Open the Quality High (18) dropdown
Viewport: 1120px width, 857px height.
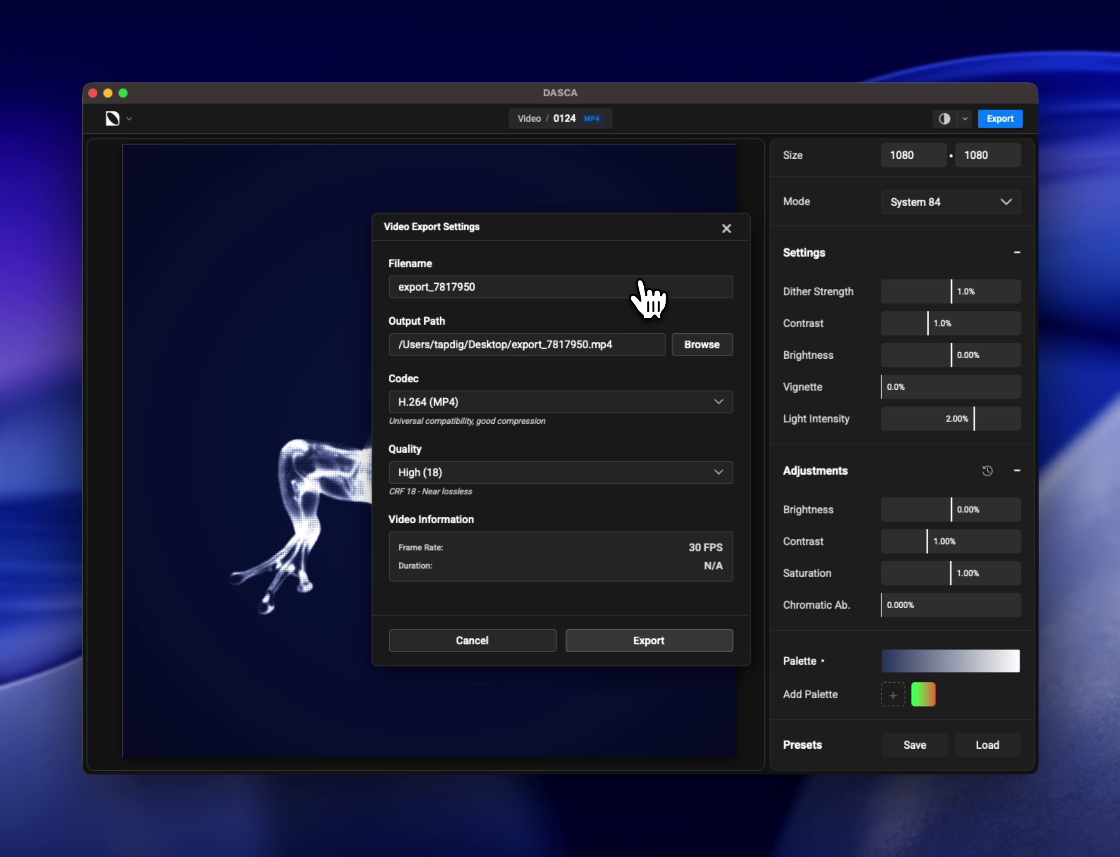tap(560, 472)
